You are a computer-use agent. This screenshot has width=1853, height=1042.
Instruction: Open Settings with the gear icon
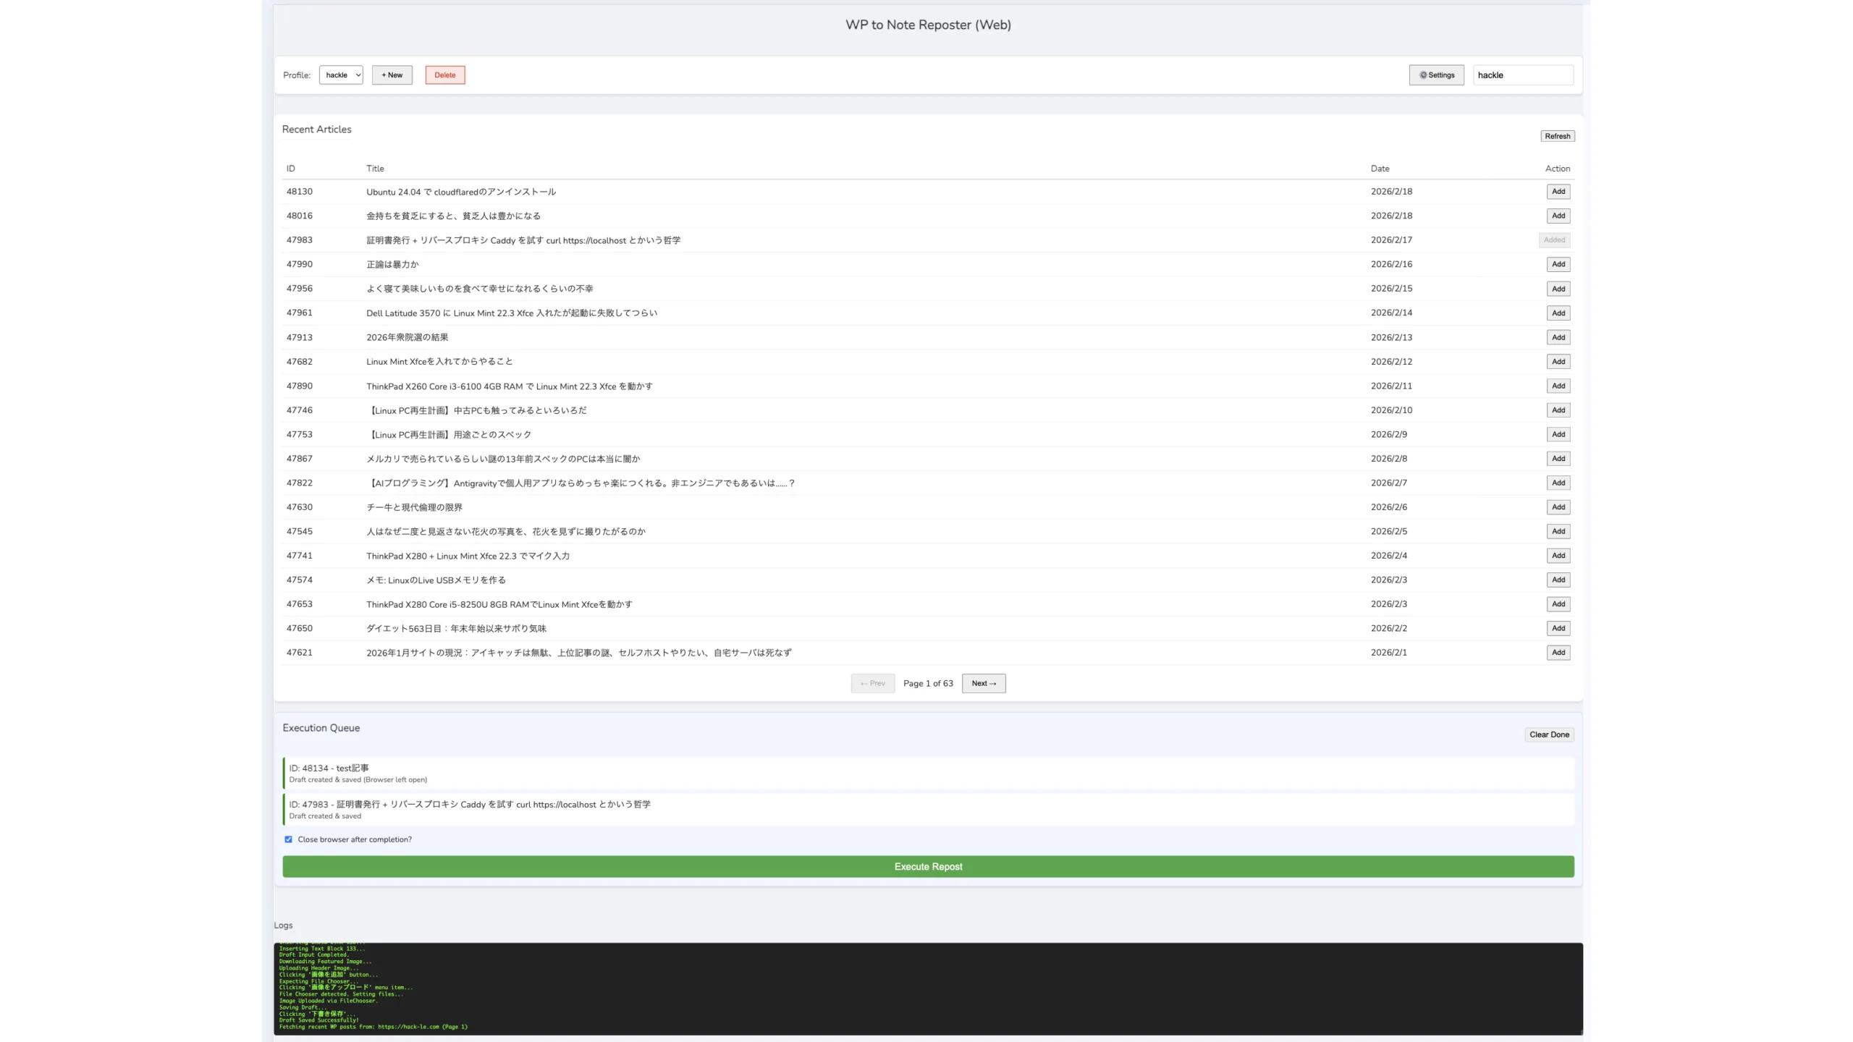point(1436,75)
